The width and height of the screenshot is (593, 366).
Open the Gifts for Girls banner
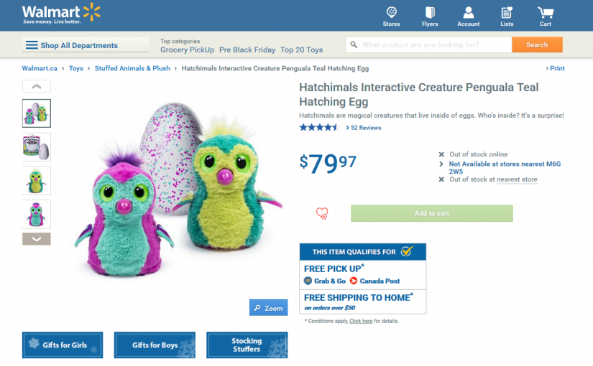pyautogui.click(x=63, y=345)
